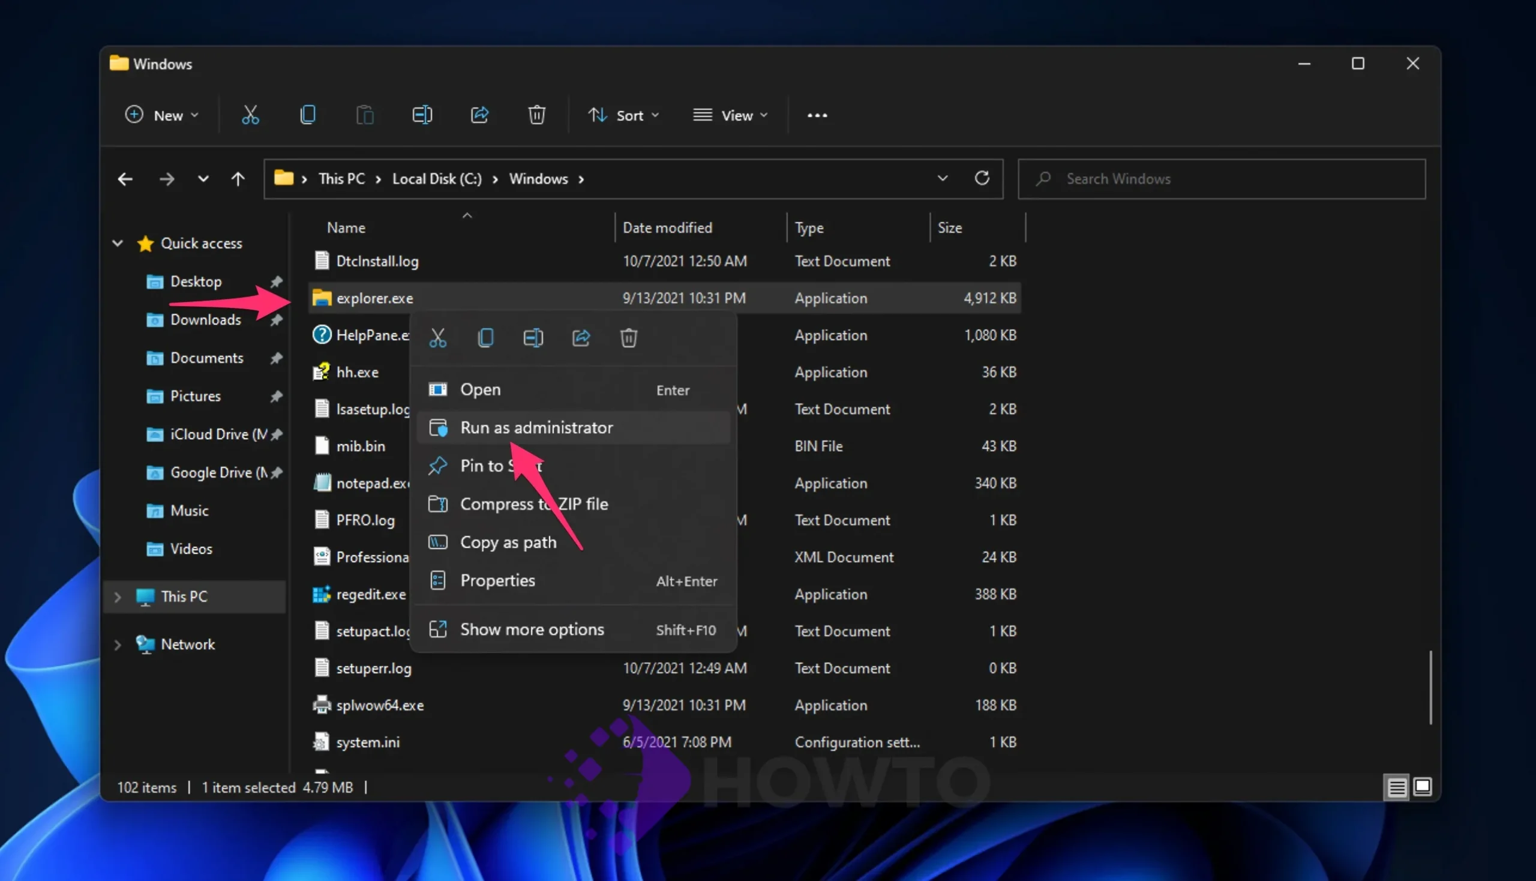Select Pin to Start menu entry
1536x881 pixels.
point(574,466)
